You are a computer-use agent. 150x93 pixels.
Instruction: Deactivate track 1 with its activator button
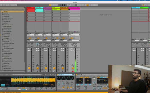tap(29, 68)
